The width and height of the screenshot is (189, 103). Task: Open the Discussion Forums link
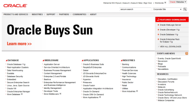(x=166, y=82)
